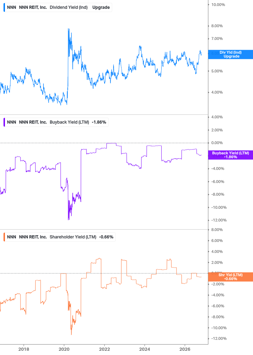Click the 10.00% label on dividend axis
Image resolution: width=253 pixels, height=355 pixels.
click(218, 5)
